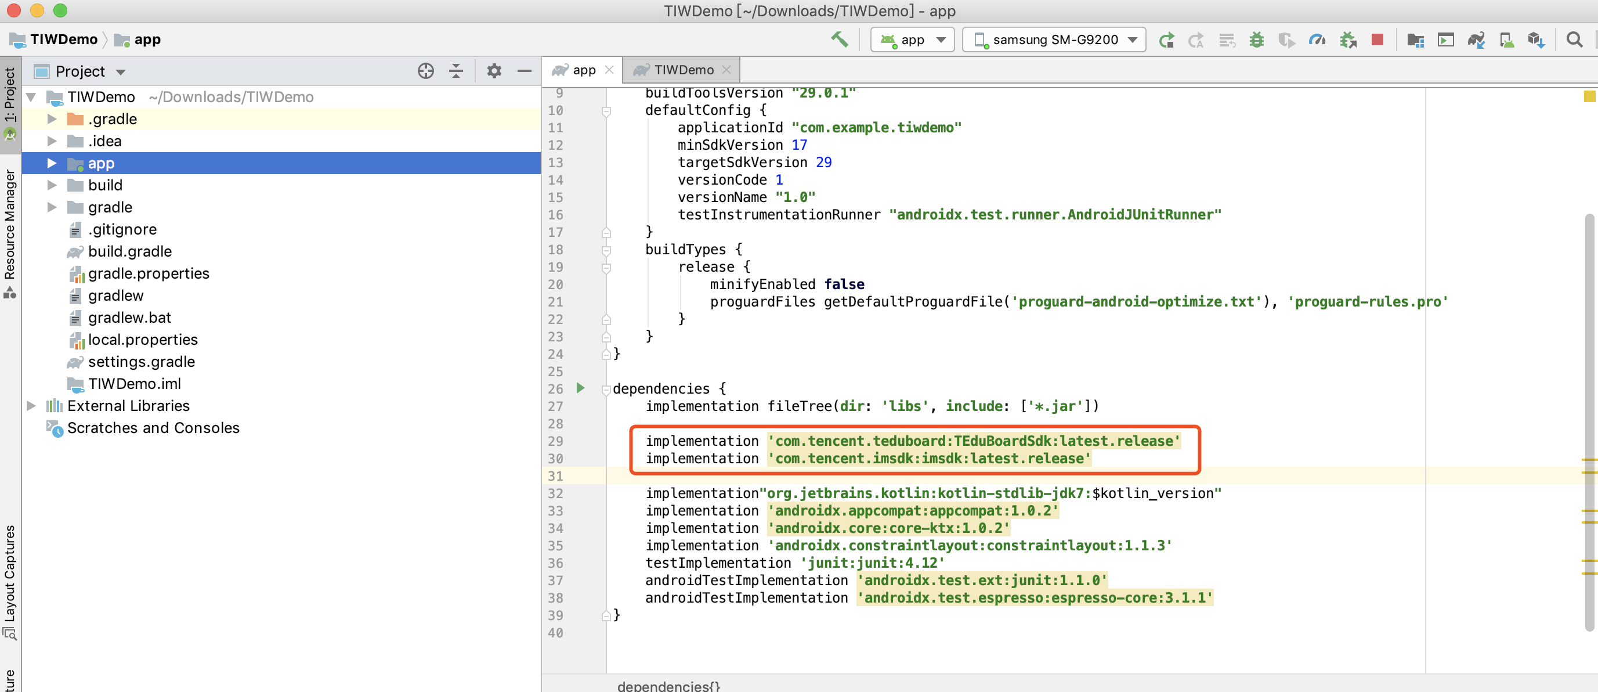Hide the Project panel with minus icon
The height and width of the screenshot is (692, 1598).
click(524, 71)
